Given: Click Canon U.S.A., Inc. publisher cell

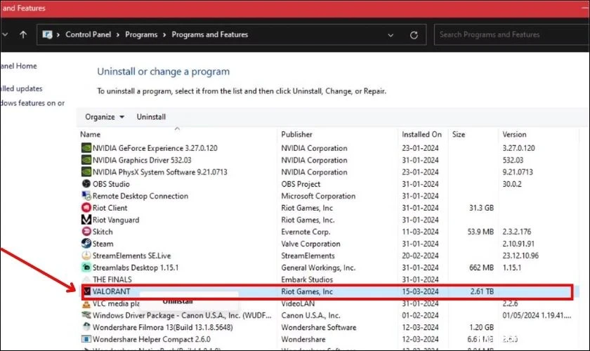Looking at the screenshot, I should point(310,315).
